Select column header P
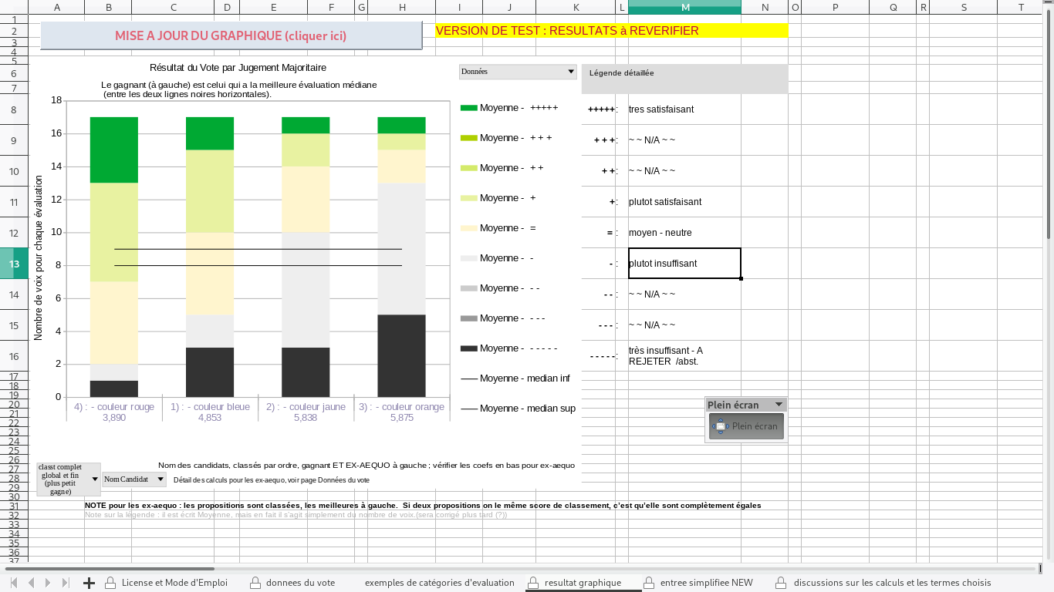This screenshot has width=1054, height=592. point(835,7)
